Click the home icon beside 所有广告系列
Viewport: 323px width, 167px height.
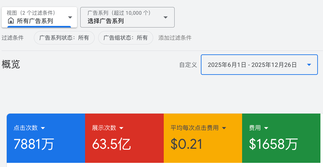click(x=11, y=21)
